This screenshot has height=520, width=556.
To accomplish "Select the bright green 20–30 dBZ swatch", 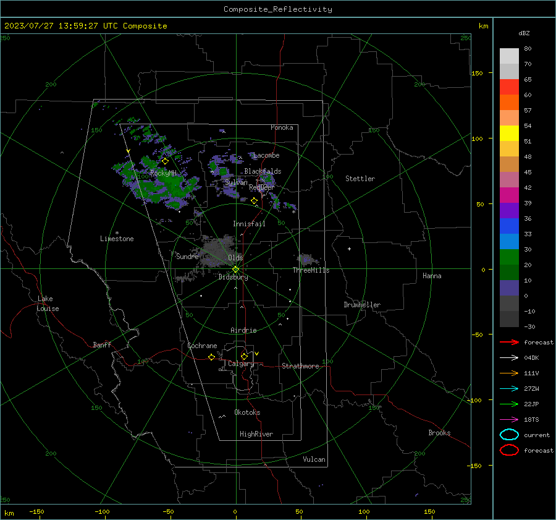I will tap(509, 257).
